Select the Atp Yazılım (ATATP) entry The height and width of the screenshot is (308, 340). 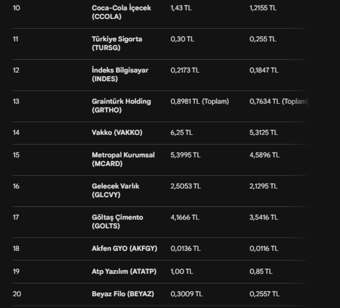click(x=124, y=271)
